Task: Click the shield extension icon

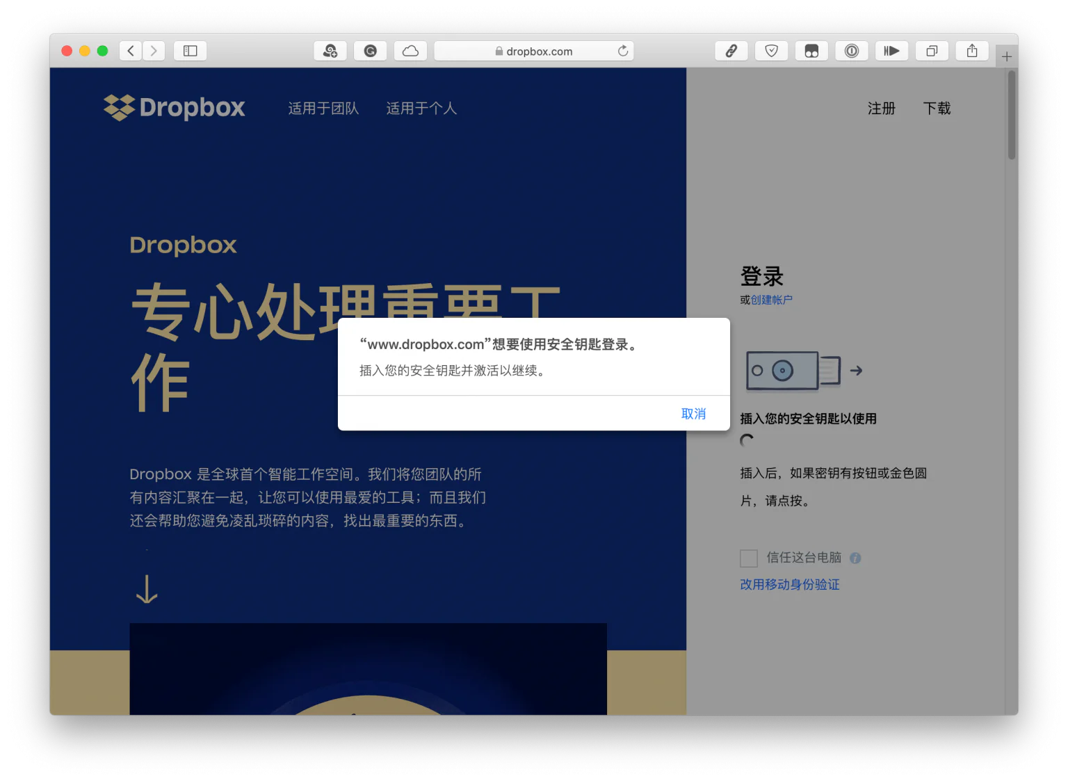Action: tap(771, 50)
